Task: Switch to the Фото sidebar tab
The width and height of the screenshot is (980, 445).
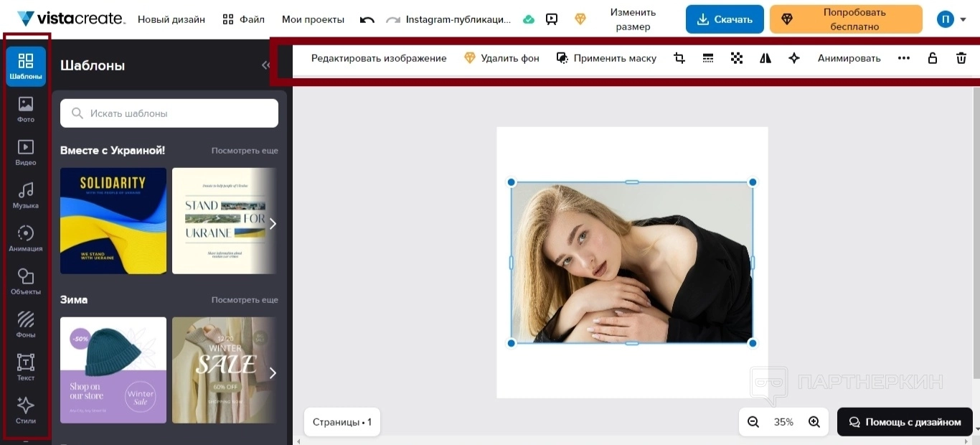Action: point(26,109)
